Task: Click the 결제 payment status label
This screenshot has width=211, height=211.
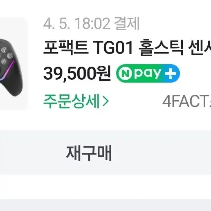Action: (127, 24)
